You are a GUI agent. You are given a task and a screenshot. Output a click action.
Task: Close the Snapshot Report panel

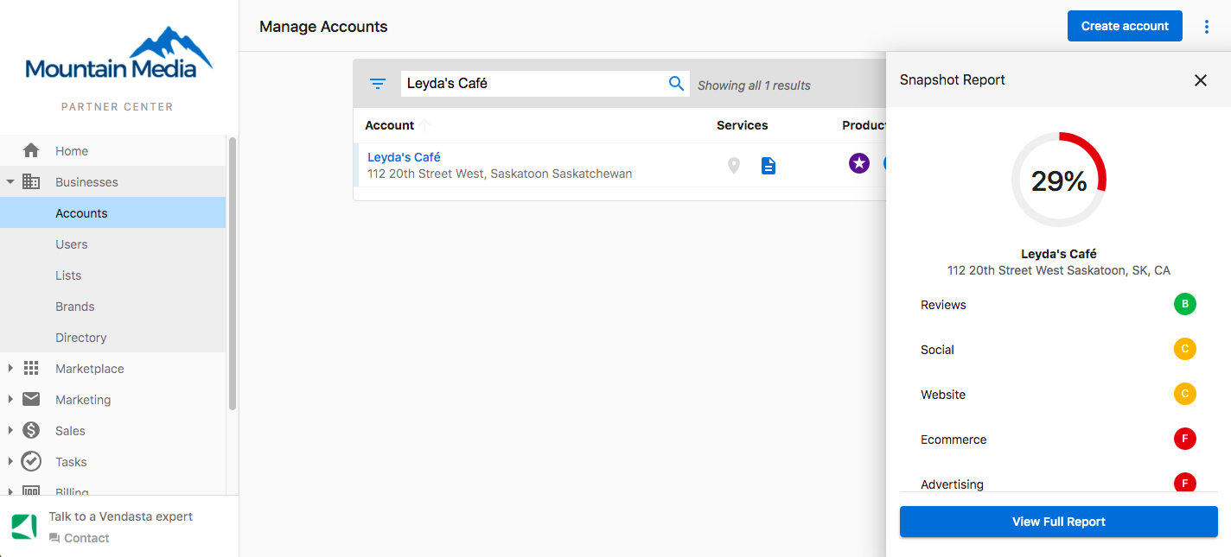click(x=1201, y=80)
